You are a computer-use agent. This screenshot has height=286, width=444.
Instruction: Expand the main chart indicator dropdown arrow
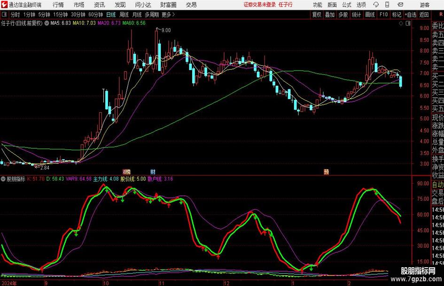(47, 23)
